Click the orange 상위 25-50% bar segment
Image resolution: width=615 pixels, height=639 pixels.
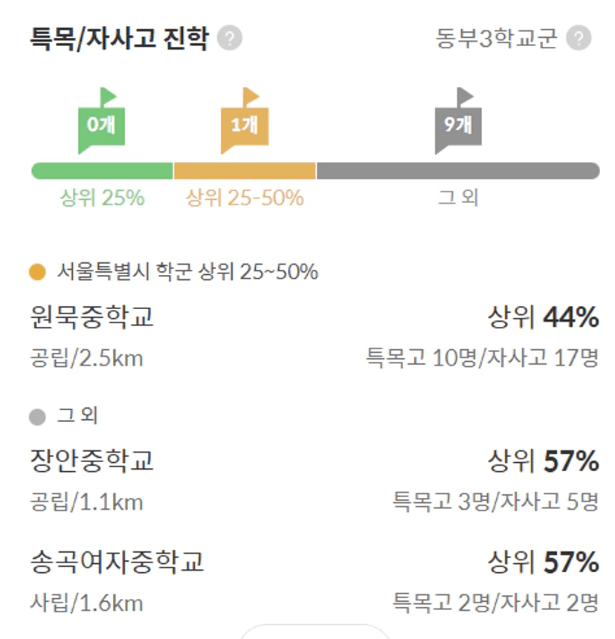tap(245, 171)
